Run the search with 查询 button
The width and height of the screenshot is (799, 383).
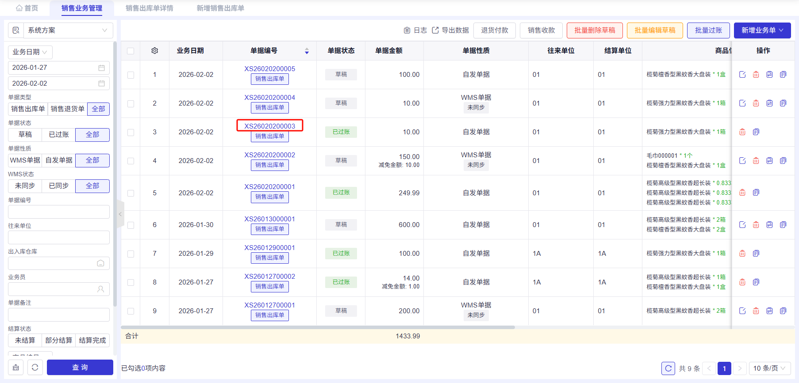tap(80, 368)
